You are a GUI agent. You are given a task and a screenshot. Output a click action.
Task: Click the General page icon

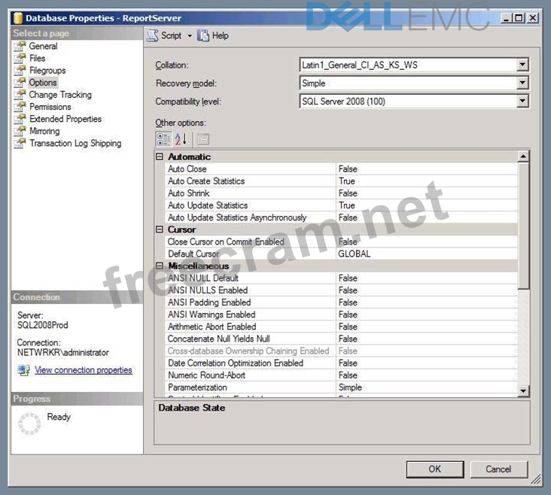pyautogui.click(x=20, y=46)
